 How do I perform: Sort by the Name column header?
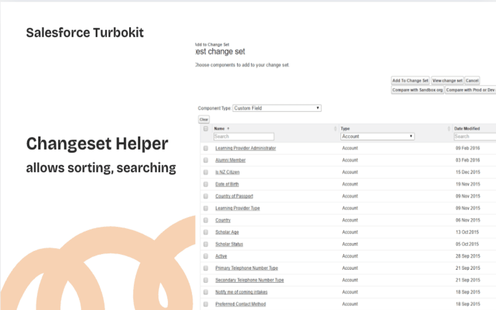pyautogui.click(x=219, y=129)
